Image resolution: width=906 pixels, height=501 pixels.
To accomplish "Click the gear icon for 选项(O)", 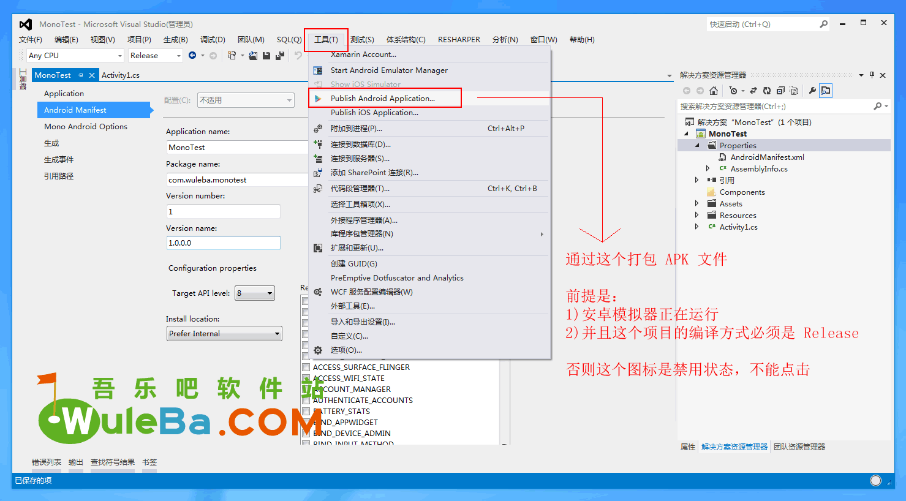I will click(x=318, y=350).
